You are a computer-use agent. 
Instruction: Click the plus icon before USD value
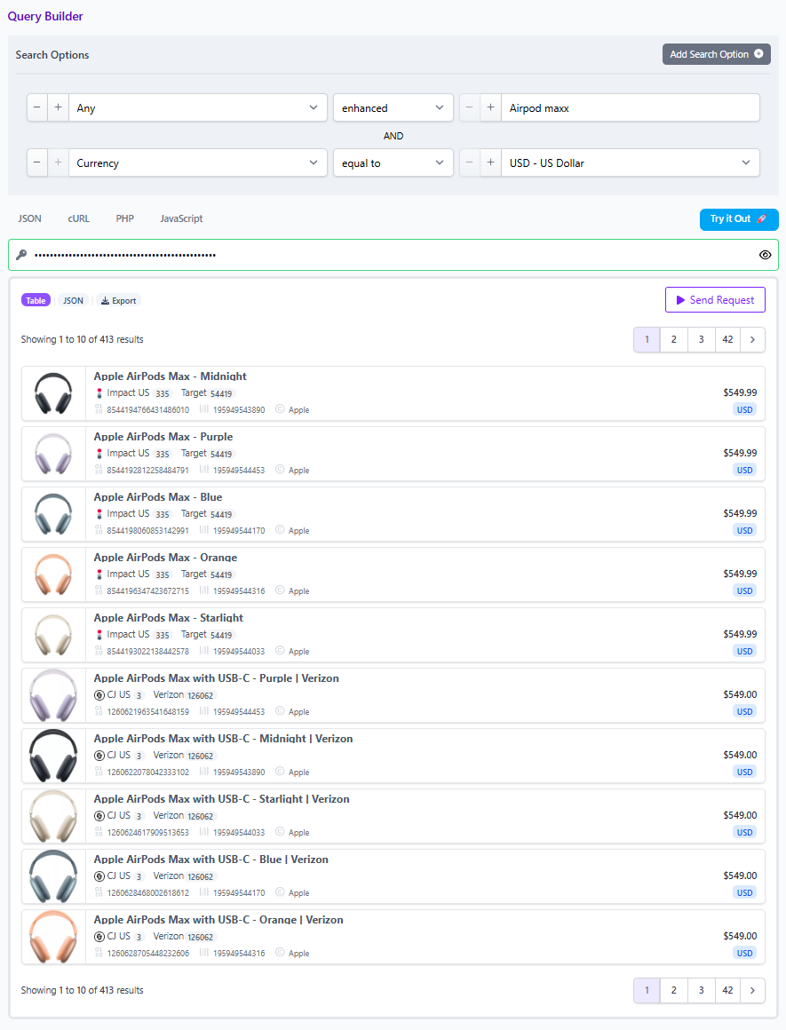click(490, 162)
